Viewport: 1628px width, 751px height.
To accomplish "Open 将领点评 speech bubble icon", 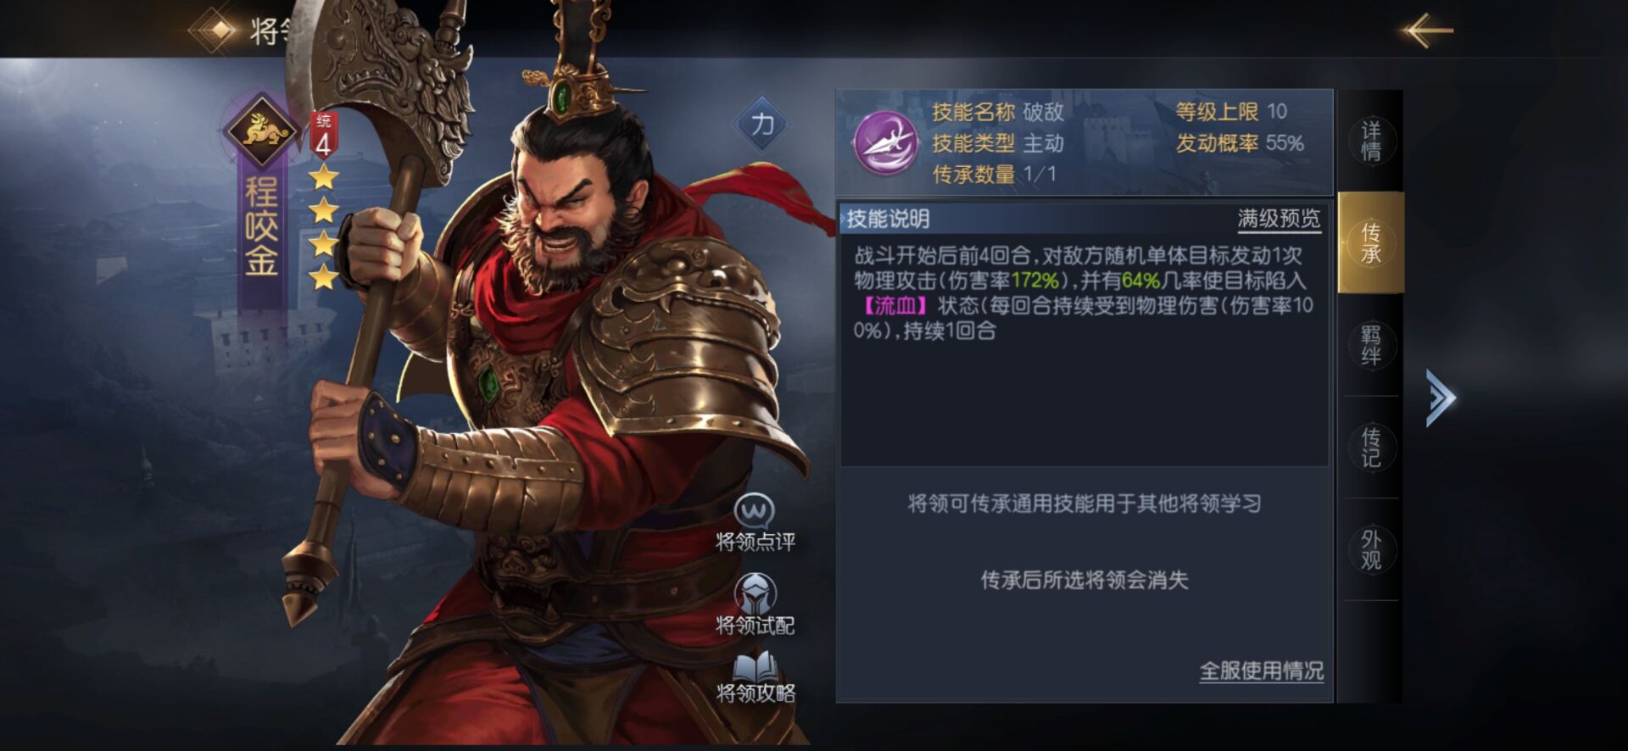I will [x=755, y=510].
